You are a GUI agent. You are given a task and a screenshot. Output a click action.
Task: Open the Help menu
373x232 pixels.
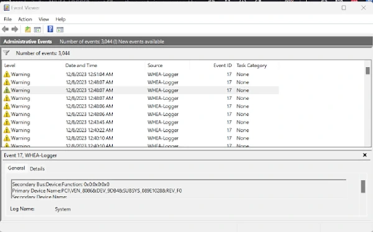click(x=60, y=19)
